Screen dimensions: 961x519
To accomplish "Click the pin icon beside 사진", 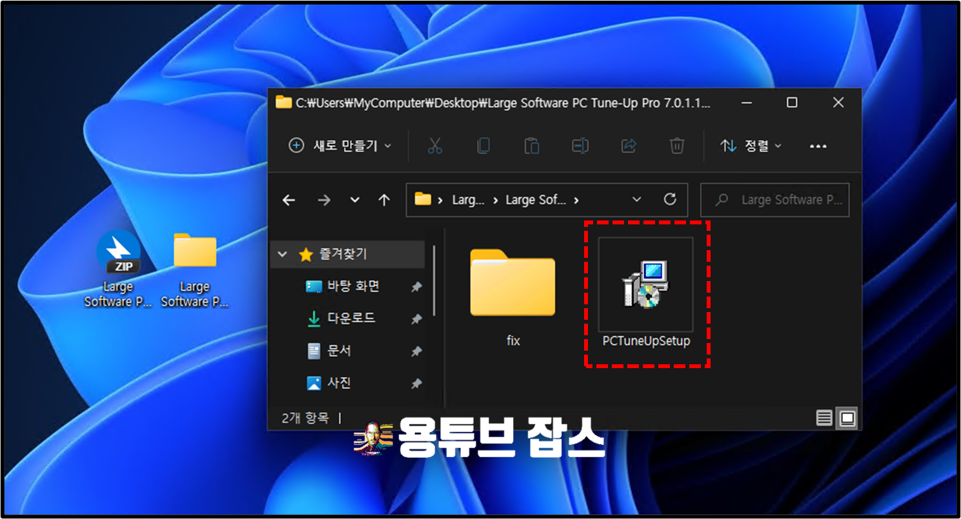I will coord(416,384).
